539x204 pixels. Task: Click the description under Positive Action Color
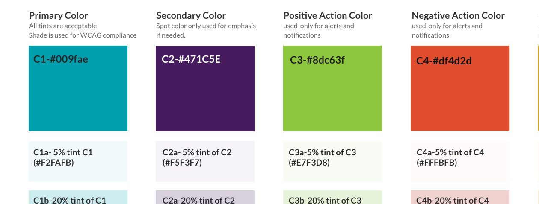tap(318, 30)
